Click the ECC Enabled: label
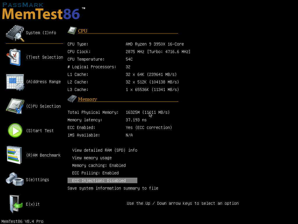The image size is (298, 224). click(x=81, y=127)
